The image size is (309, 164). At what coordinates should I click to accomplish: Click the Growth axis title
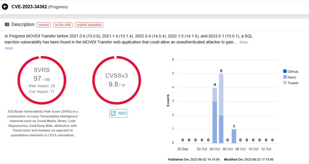point(168,101)
